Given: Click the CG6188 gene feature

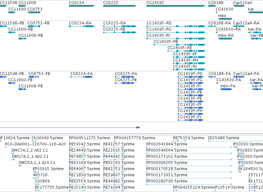Looking at the screenshot, I should tap(212, 6).
